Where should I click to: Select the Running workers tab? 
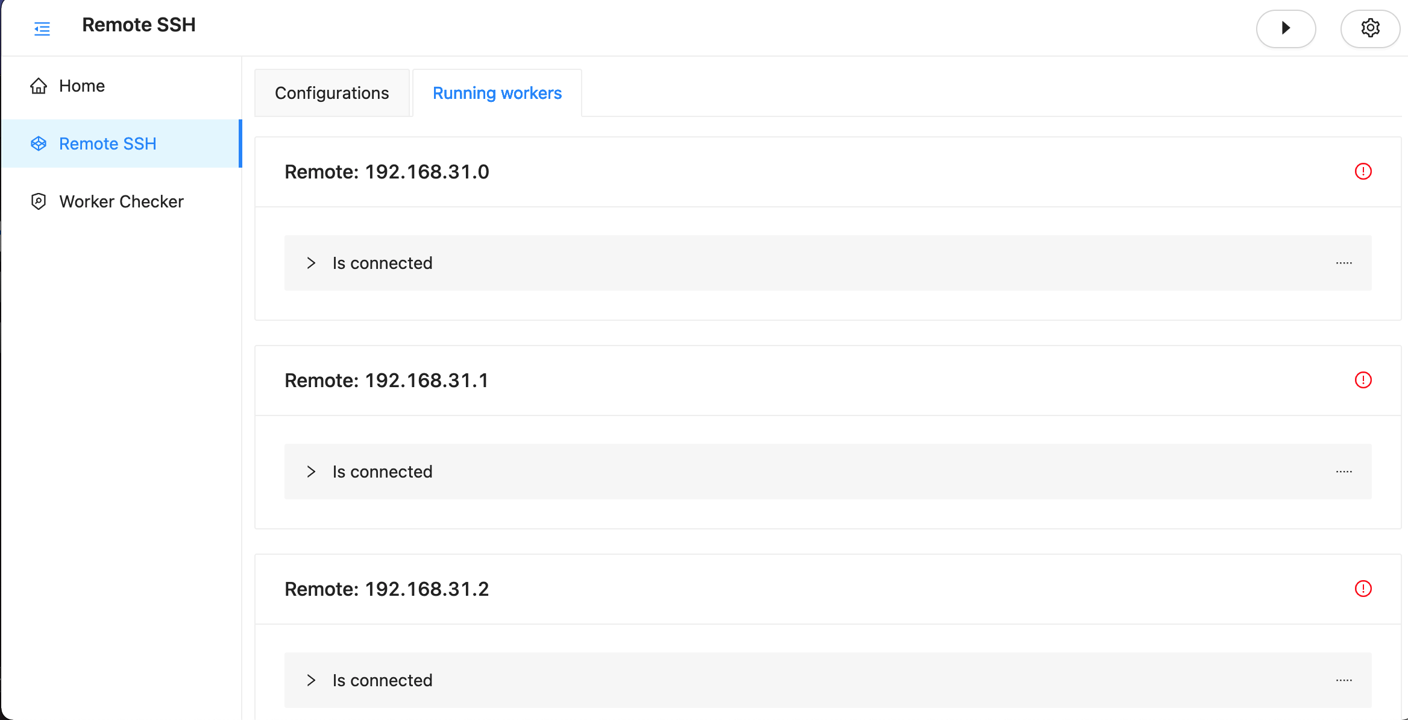coord(497,93)
